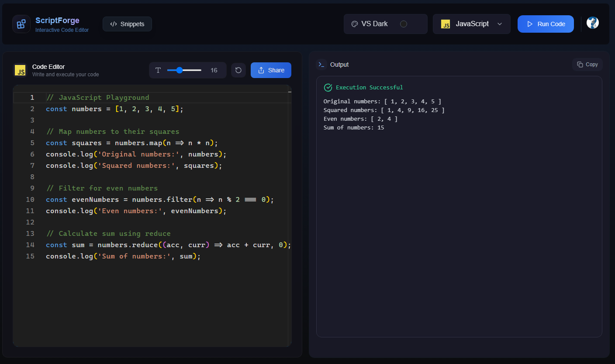Click the font size value 16
Image resolution: width=615 pixels, height=364 pixels.
point(214,70)
